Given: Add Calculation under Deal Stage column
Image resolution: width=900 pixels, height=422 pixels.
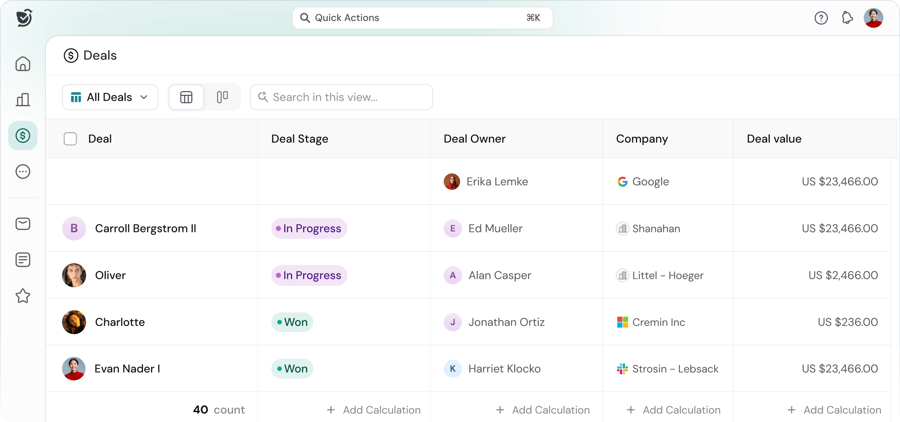Looking at the screenshot, I should tap(374, 410).
